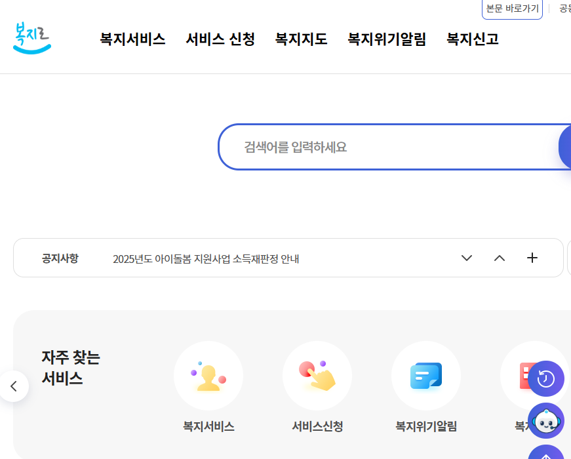571x459 pixels.
Task: Open the 서비스신청 pointing hand icon
Action: 317,376
